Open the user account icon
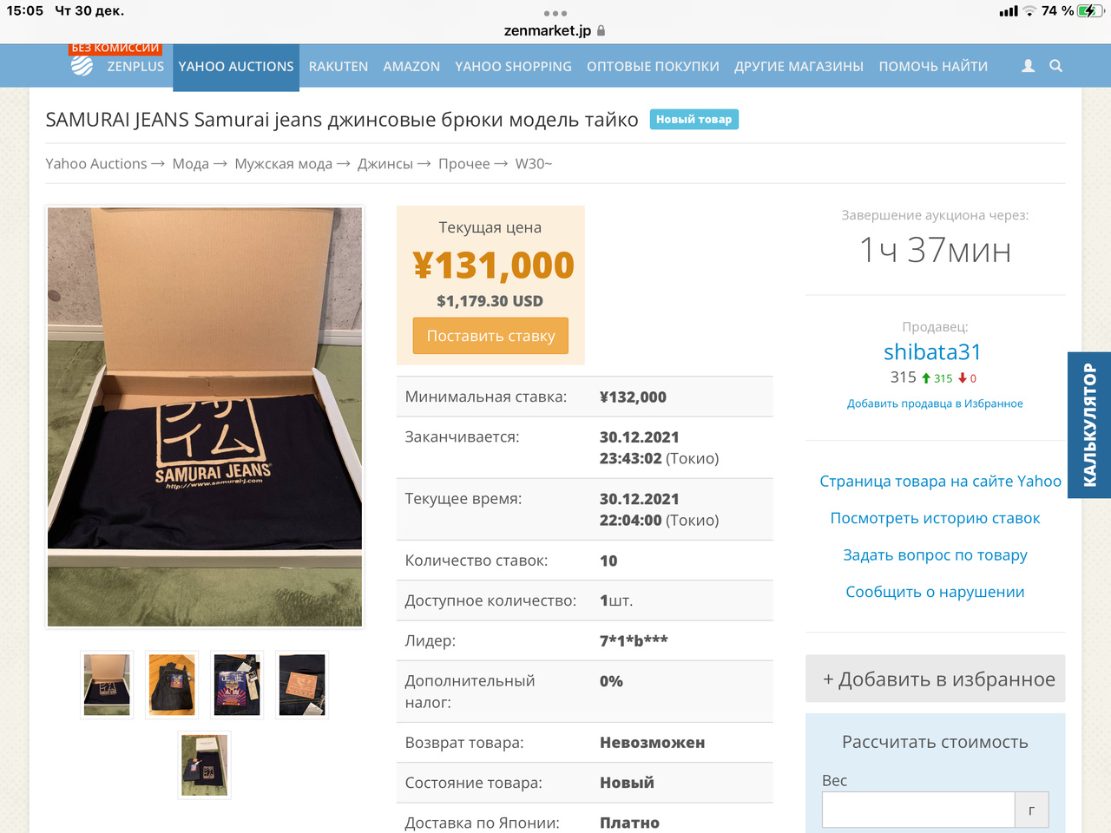 point(1029,66)
